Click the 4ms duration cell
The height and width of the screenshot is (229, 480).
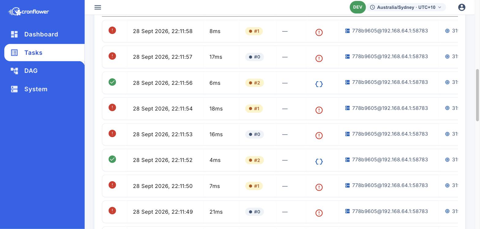[x=215, y=160]
